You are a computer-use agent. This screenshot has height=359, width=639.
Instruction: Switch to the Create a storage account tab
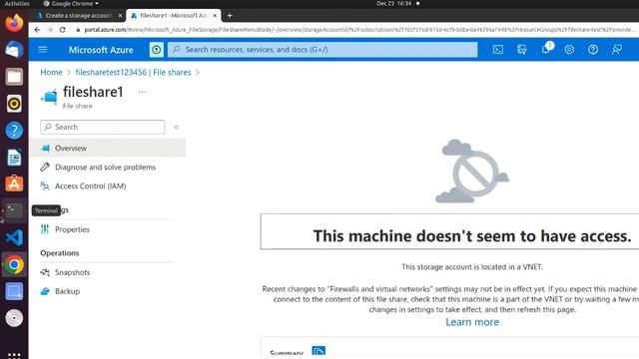pyautogui.click(x=79, y=16)
